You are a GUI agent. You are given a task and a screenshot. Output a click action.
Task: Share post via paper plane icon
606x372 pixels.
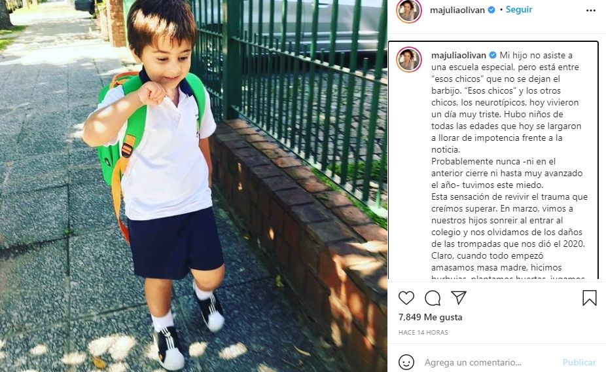pyautogui.click(x=458, y=297)
